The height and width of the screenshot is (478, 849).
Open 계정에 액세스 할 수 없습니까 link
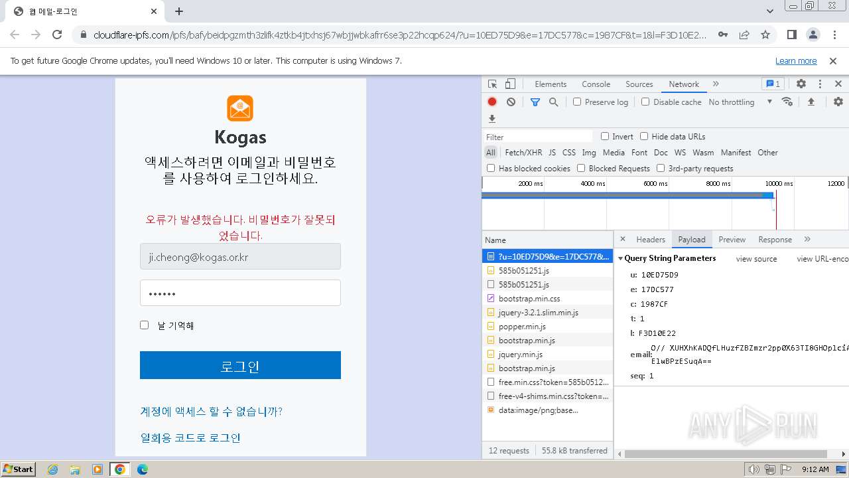point(211,412)
